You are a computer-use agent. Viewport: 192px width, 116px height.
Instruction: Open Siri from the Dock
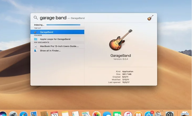click(x=3, y=114)
